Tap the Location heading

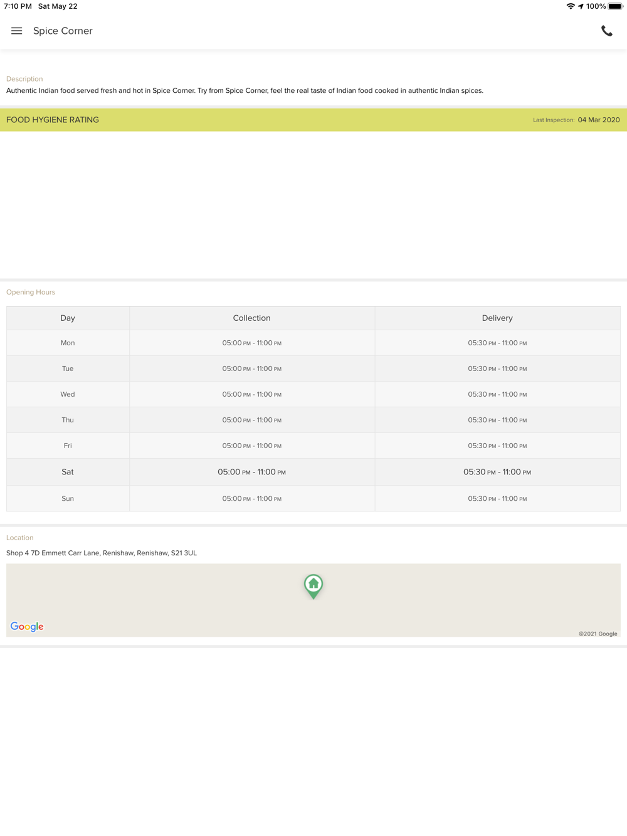tap(20, 538)
